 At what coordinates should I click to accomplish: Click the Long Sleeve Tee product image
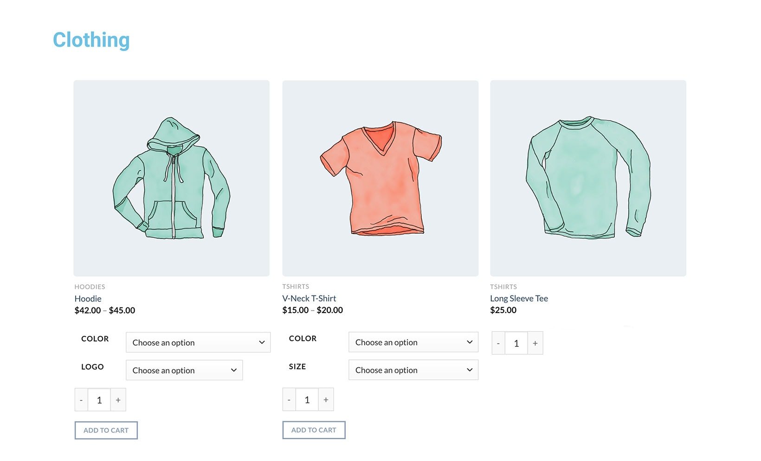pos(588,177)
